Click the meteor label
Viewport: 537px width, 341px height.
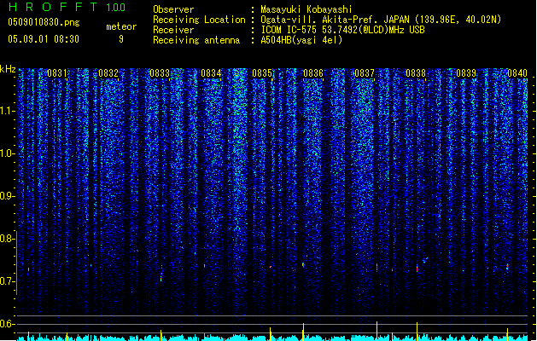121,26
